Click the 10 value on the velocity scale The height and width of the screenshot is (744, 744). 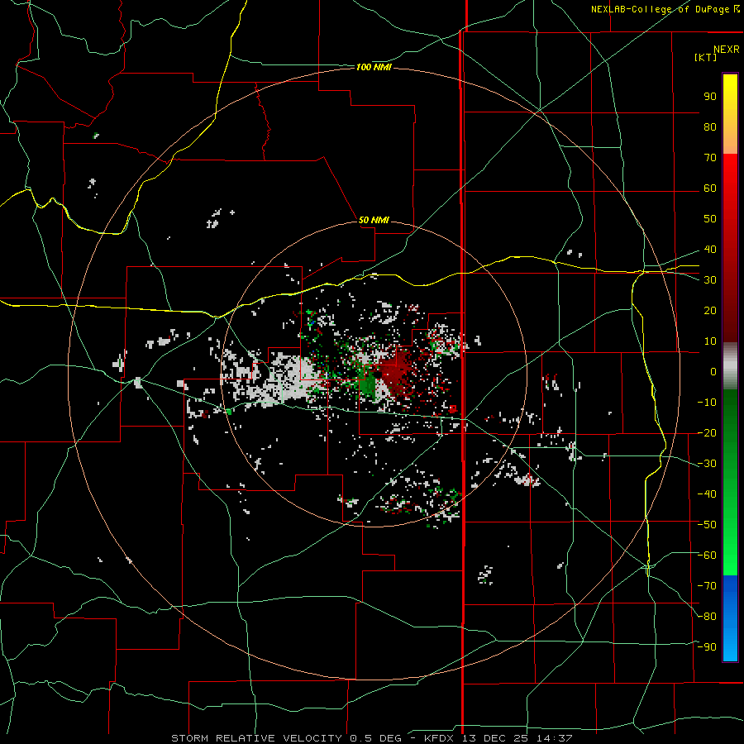pos(710,341)
